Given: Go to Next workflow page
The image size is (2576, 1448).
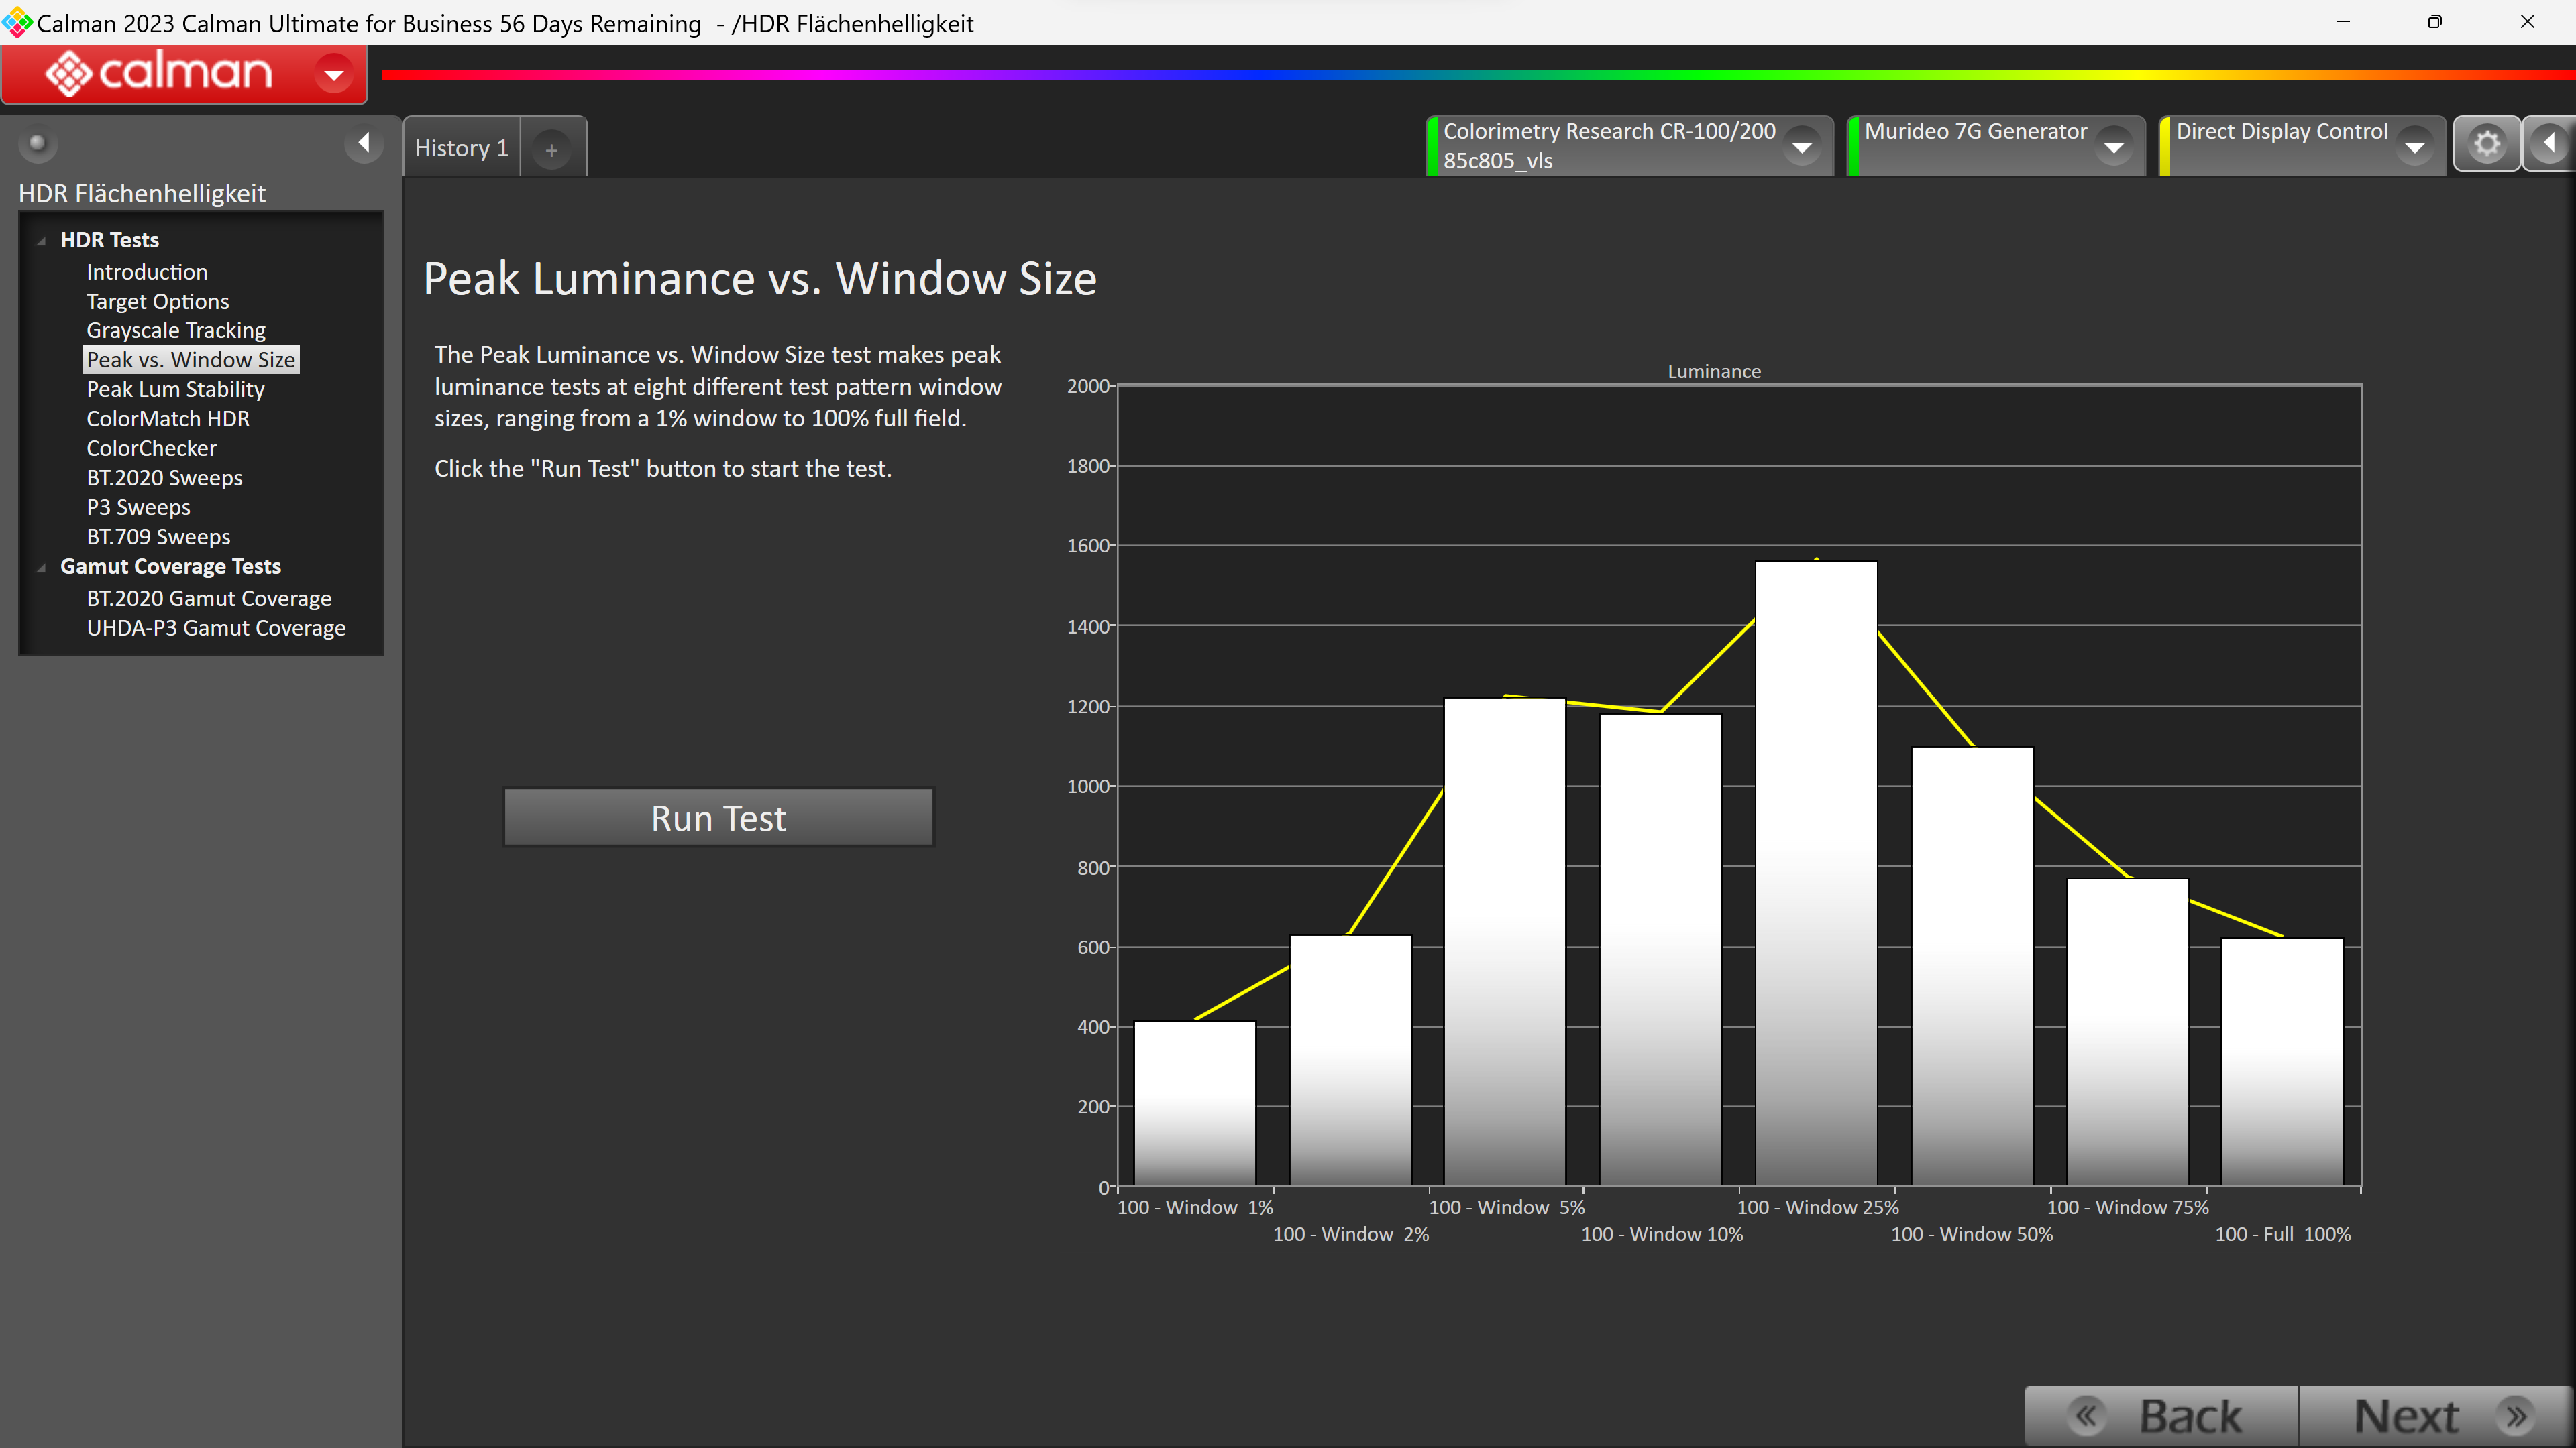Looking at the screenshot, I should pyautogui.click(x=2436, y=1415).
